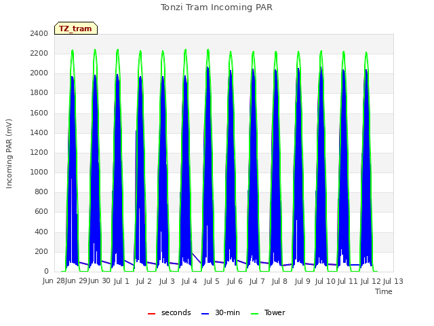Click the Jul 1 x-axis date label
This screenshot has width=434, height=326.
pyautogui.click(x=121, y=282)
